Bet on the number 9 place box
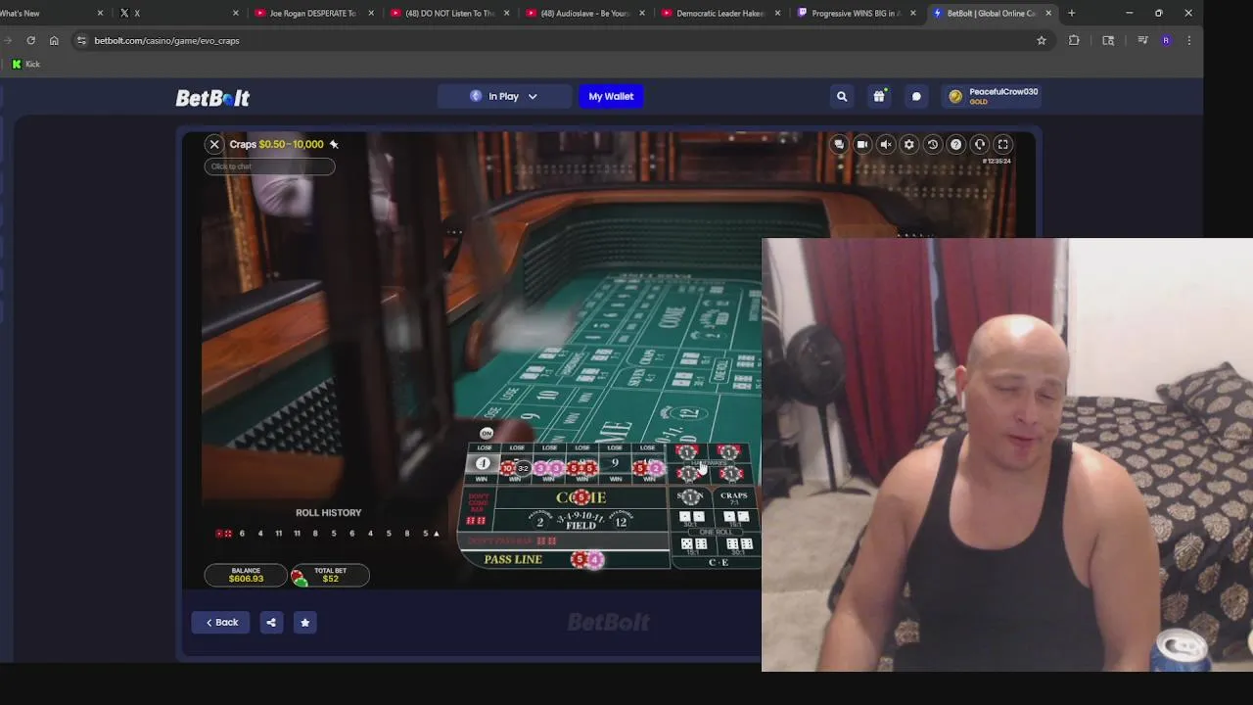The width and height of the screenshot is (1253, 705). (x=615, y=464)
